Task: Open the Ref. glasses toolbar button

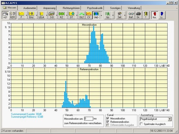Action: [x=131, y=15]
